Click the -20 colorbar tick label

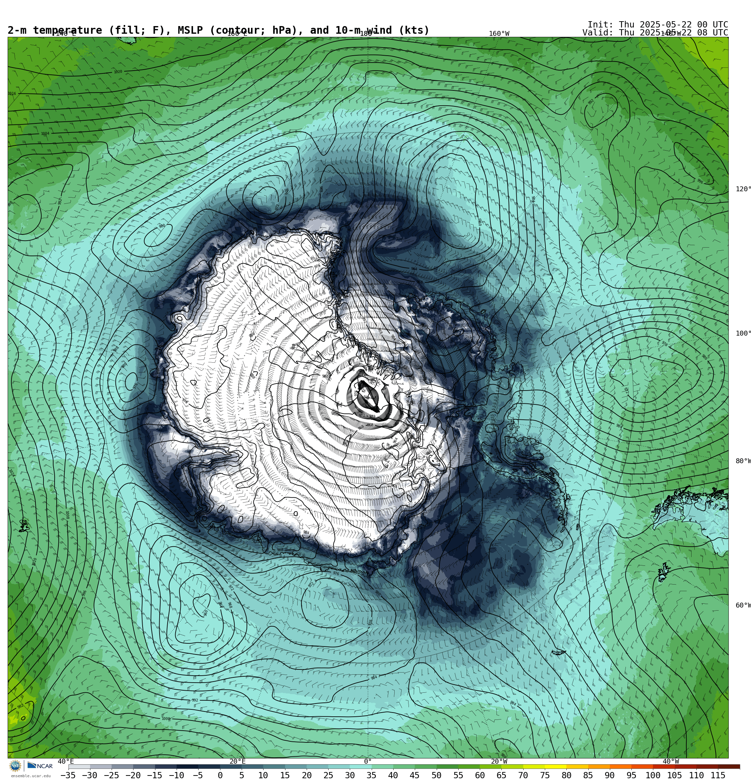(x=133, y=775)
